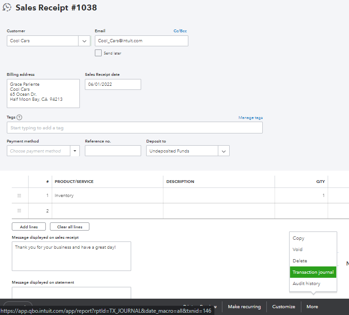Image resolution: width=349 pixels, height=315 pixels.
Task: Click the Reference no. input field
Action: pos(113,151)
